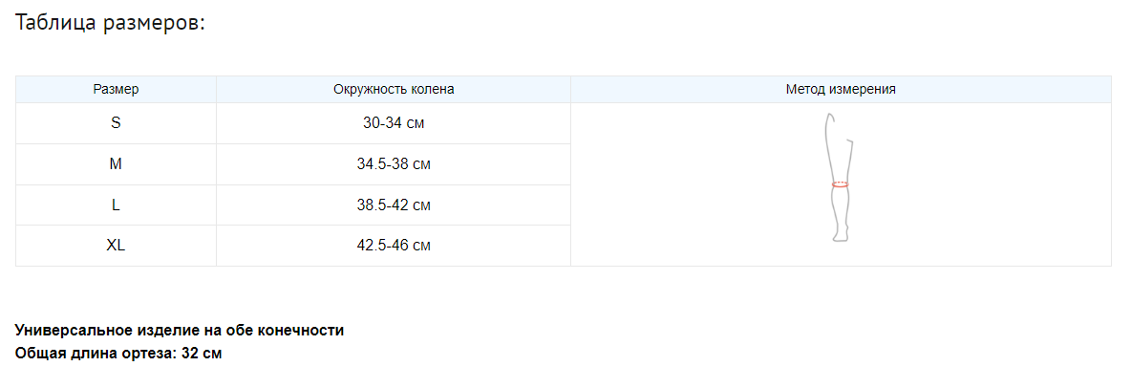The height and width of the screenshot is (388, 1131).
Task: Click the foot of the leg diagram
Action: (840, 235)
